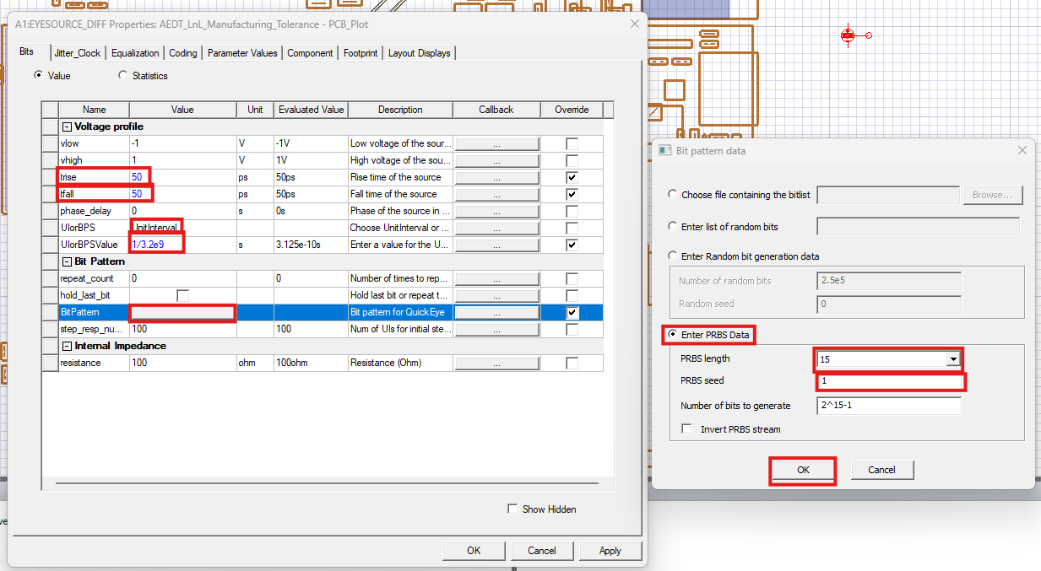Open the PRBS length dropdown

952,358
